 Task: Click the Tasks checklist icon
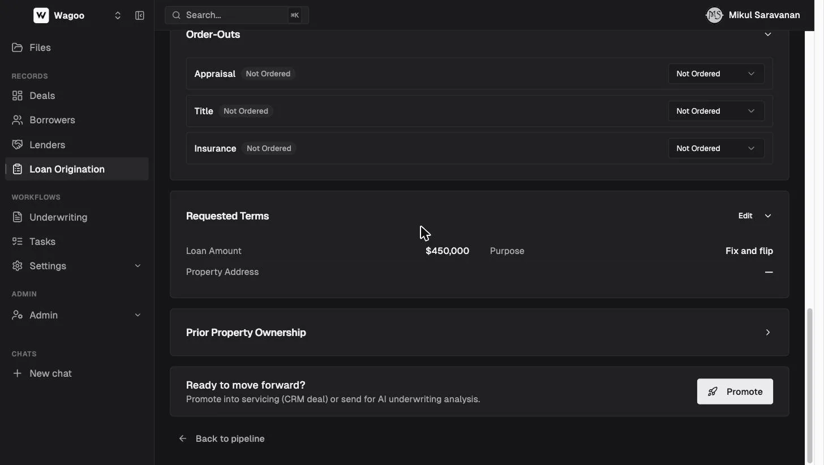point(18,242)
